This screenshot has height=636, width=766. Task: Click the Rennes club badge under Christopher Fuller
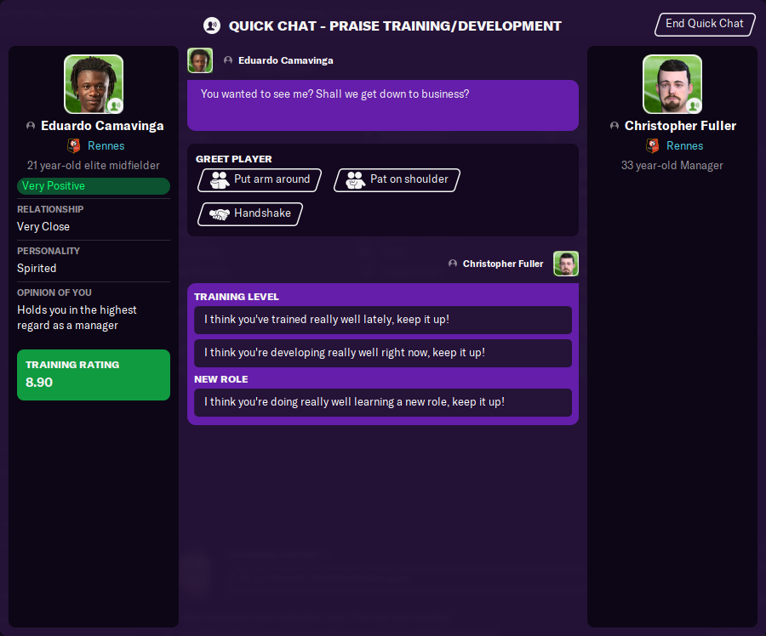point(652,145)
